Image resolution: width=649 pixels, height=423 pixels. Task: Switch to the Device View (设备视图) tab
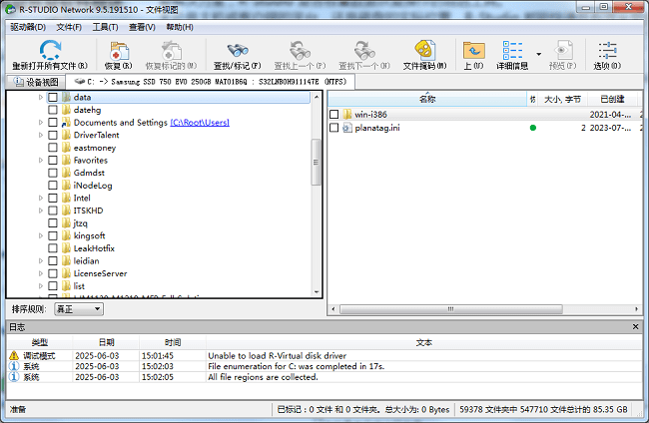[36, 82]
